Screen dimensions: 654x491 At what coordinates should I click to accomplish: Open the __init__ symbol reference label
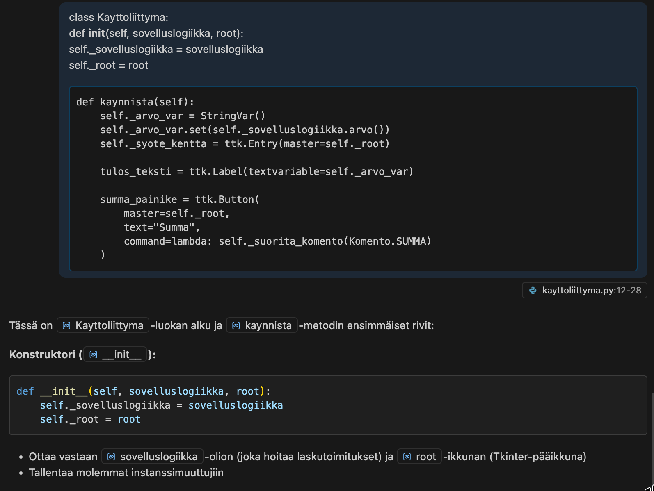(121, 355)
